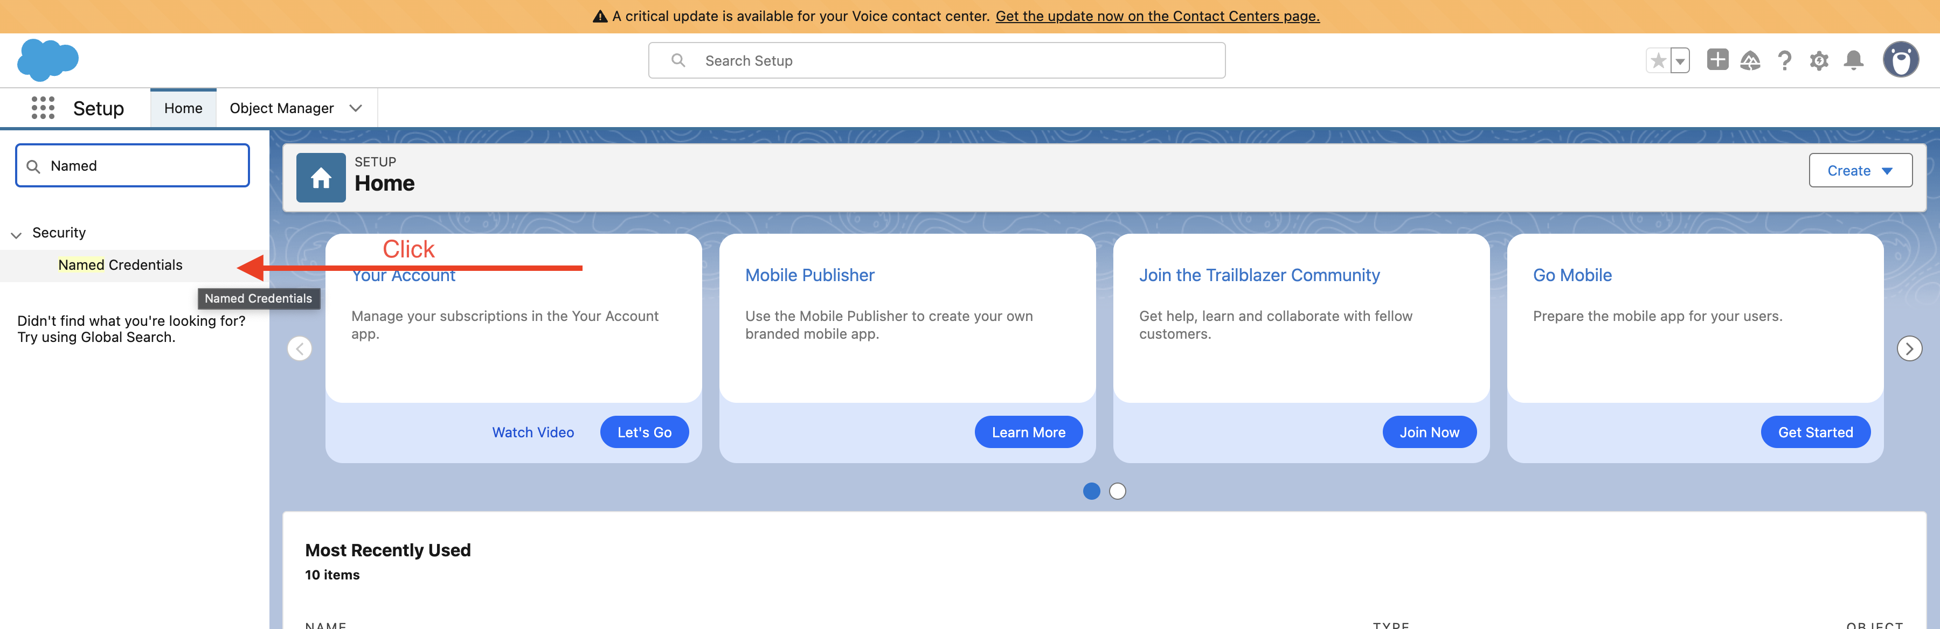
Task: Open the Help question mark icon
Action: click(x=1784, y=60)
